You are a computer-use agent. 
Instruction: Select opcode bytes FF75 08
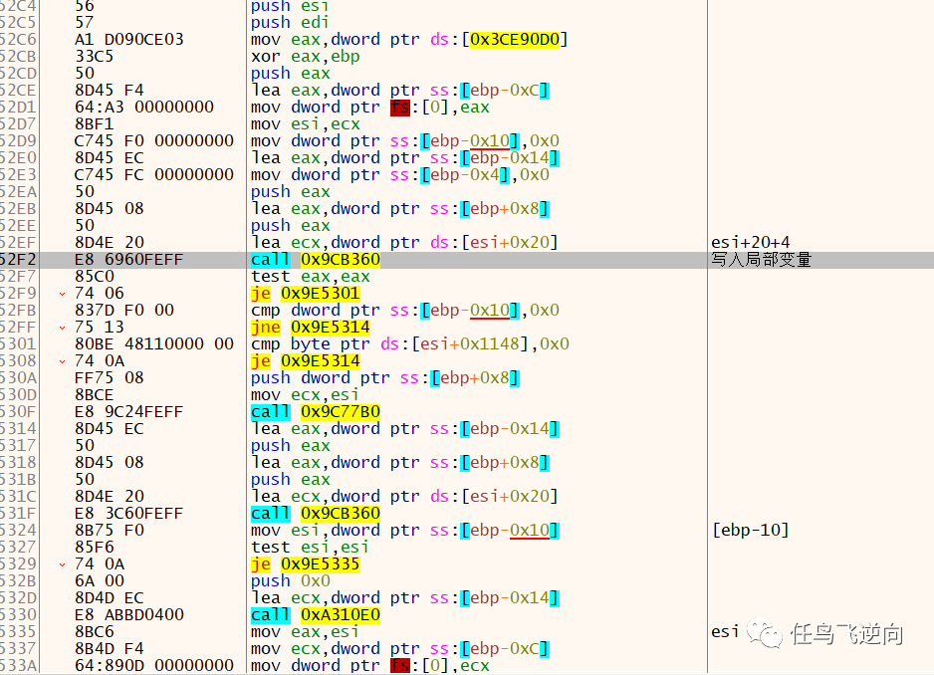[109, 378]
